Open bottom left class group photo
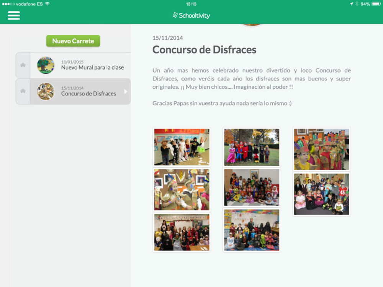This screenshot has width=383, height=287. pos(182,232)
